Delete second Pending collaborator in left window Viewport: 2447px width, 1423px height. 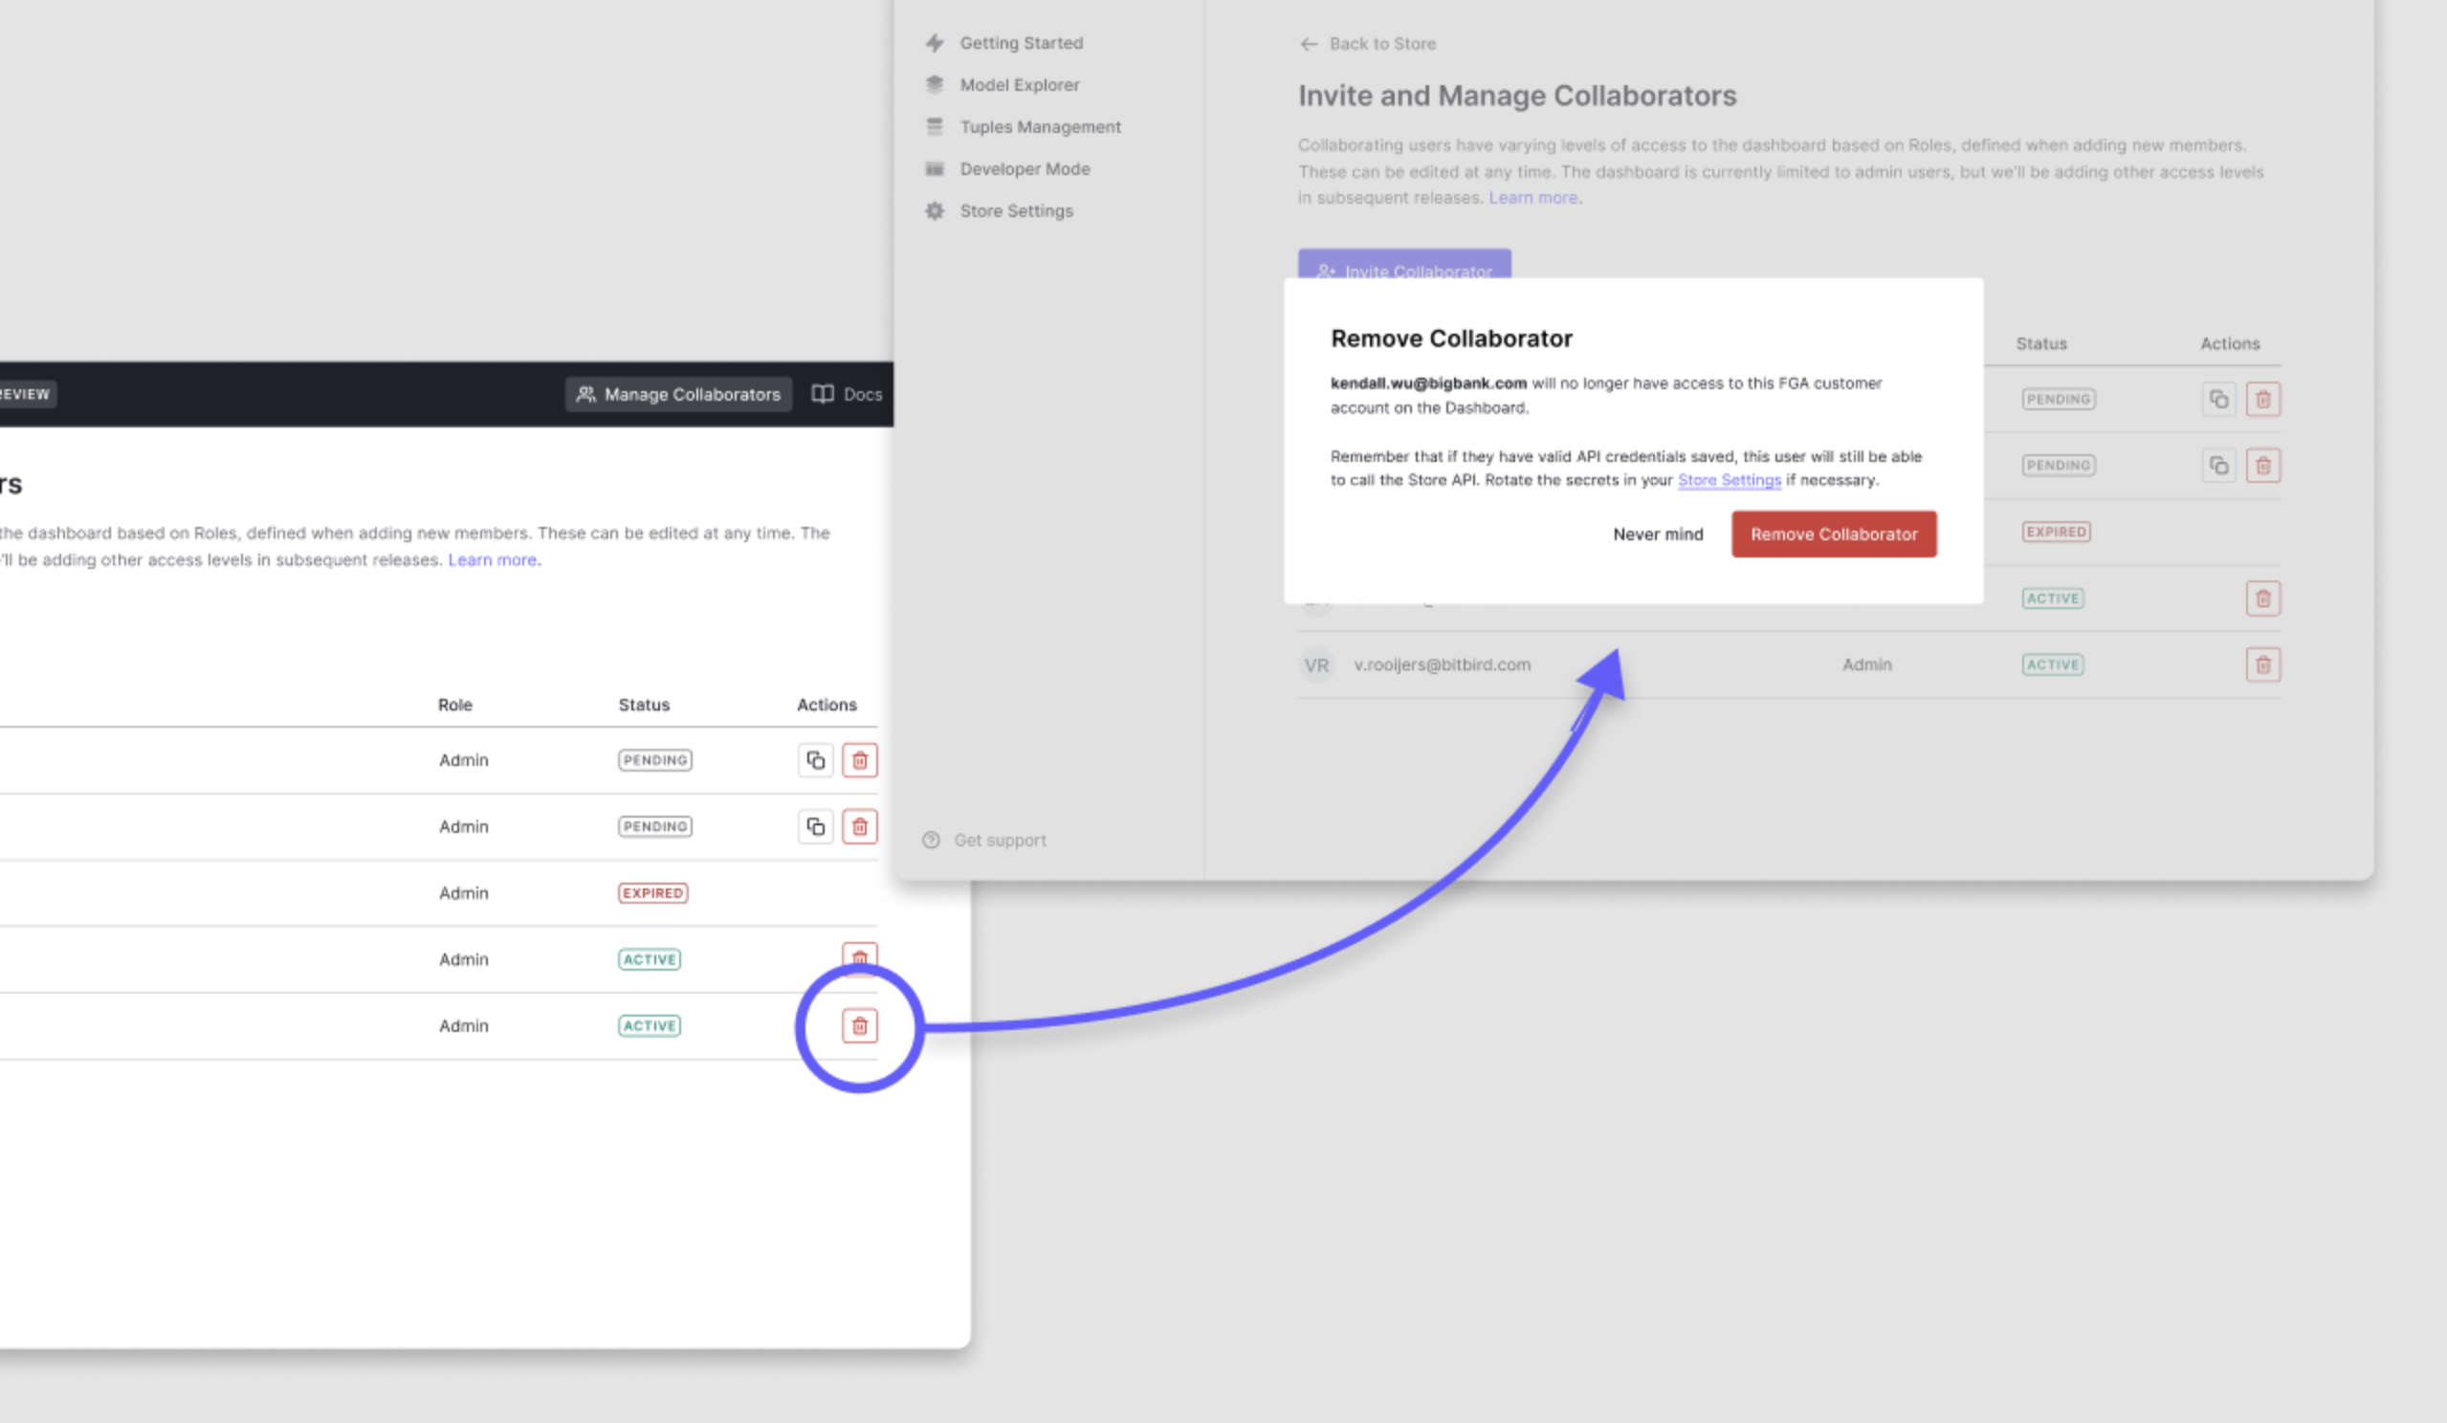(x=859, y=827)
